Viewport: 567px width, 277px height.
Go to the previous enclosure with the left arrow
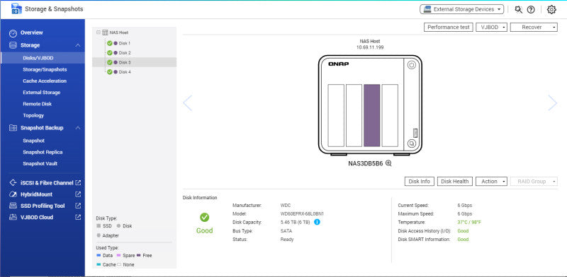coord(187,103)
